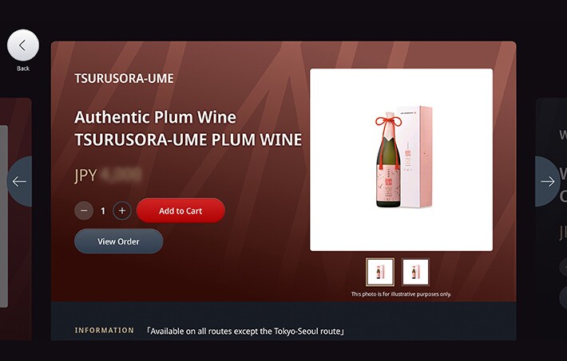Screen dimensions: 567x361
Task: Click the quantity value 1
Action: (x=103, y=211)
